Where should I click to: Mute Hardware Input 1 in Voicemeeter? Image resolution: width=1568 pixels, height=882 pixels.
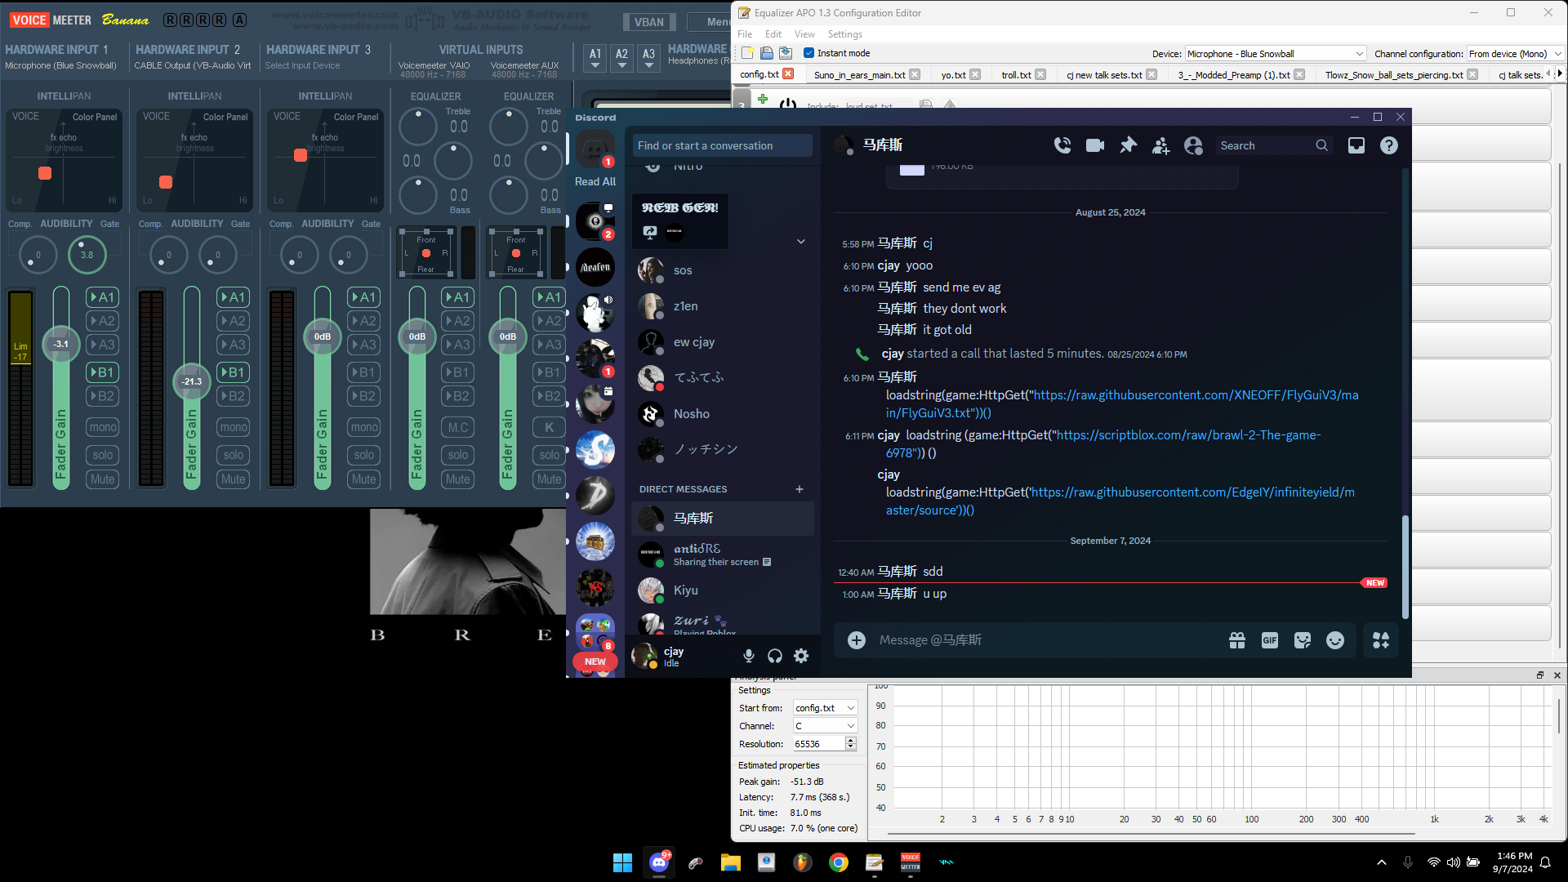click(x=102, y=479)
